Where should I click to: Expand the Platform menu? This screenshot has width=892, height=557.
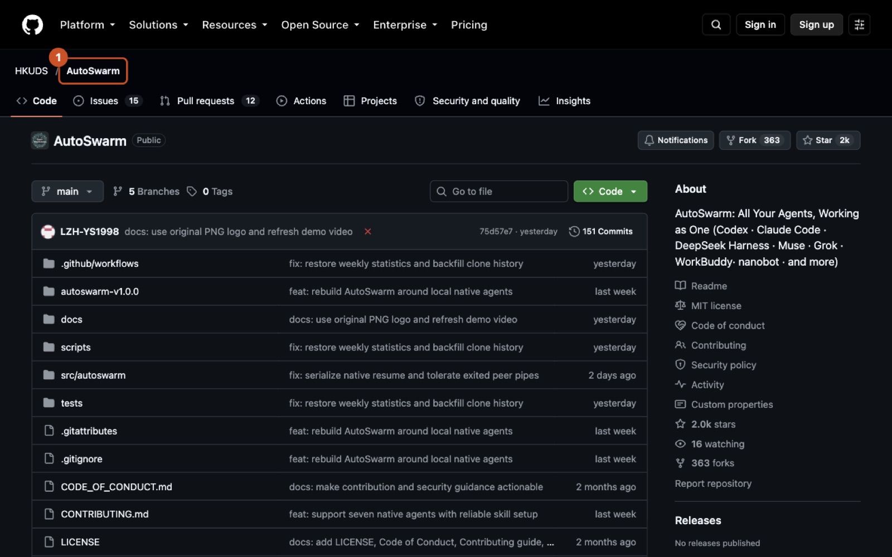(88, 25)
